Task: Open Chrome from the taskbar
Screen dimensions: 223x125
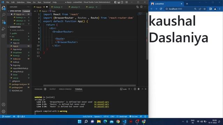Action: pyautogui.click(x=118, y=122)
